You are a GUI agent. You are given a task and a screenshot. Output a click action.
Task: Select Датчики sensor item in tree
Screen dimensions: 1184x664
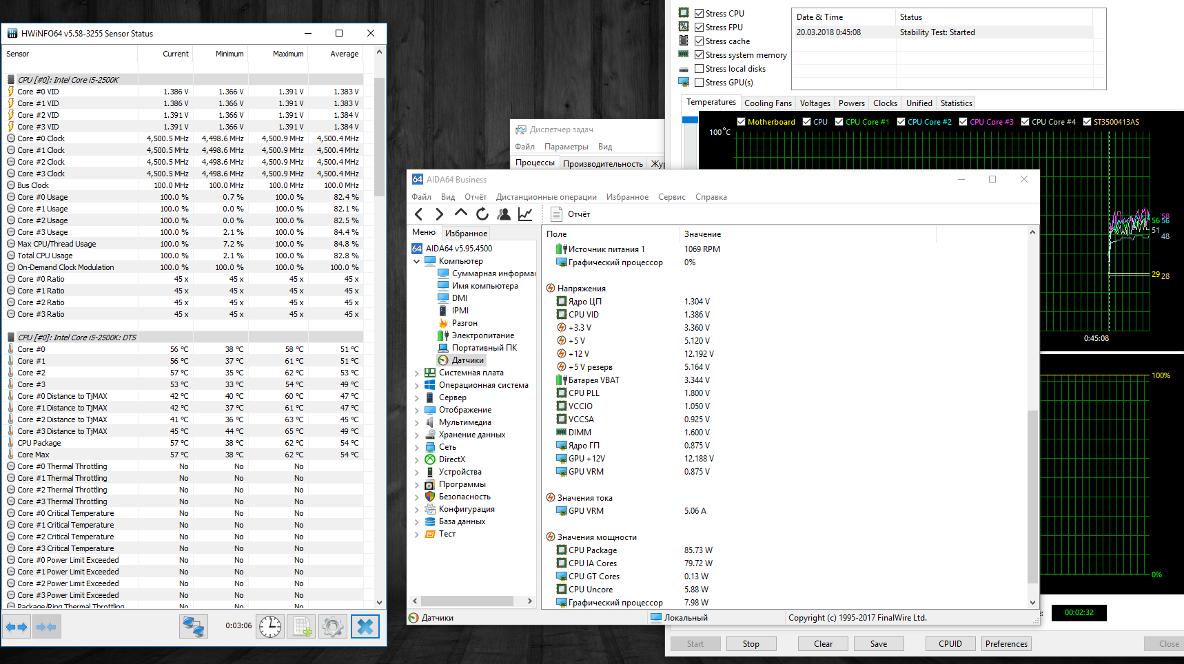462,360
